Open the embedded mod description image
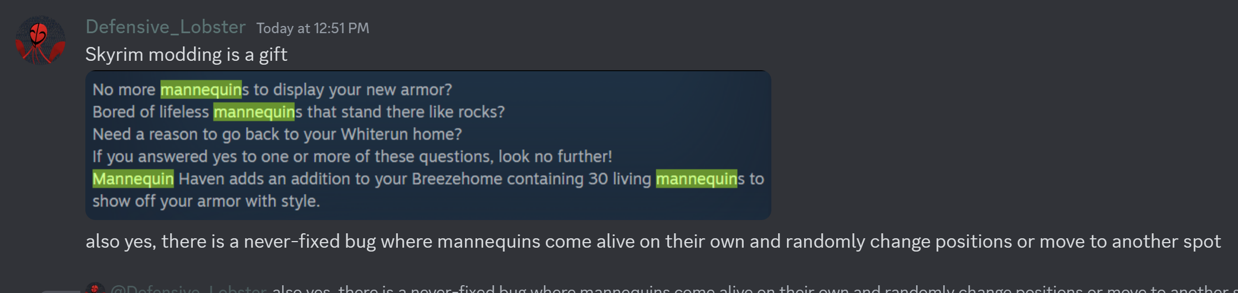This screenshot has height=293, width=1238. pos(428,145)
